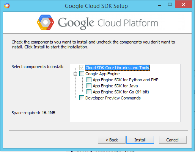This screenshot has height=152, width=195.
Task: Select App Engine SDK for Go label
Action: 121,92
